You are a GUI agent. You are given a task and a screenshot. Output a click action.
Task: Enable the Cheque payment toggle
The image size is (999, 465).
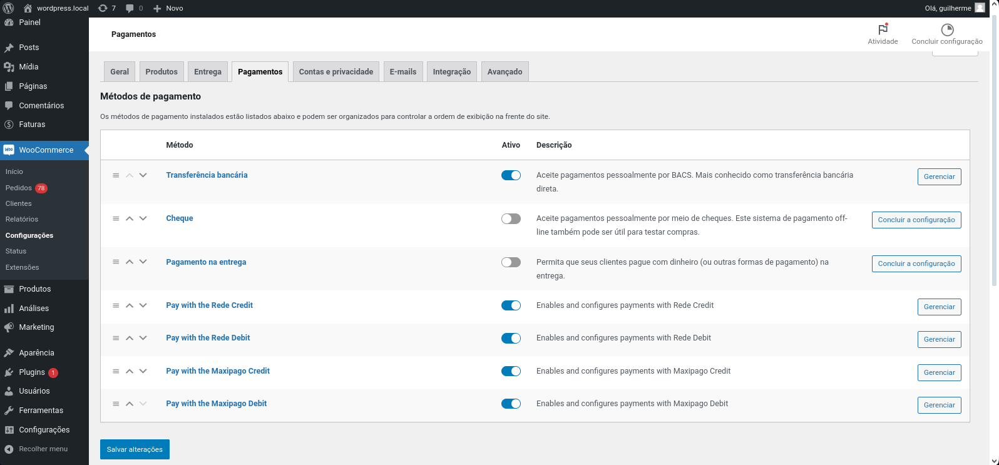tap(511, 218)
